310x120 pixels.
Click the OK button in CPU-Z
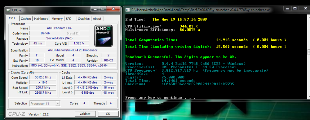point(108,114)
